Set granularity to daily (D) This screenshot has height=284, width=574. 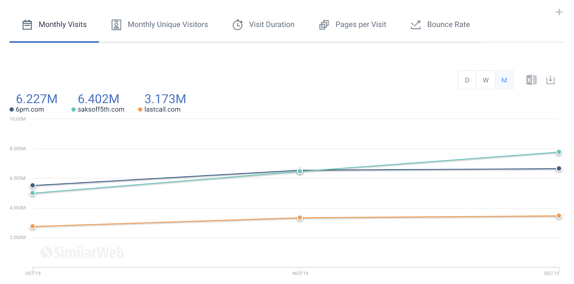click(x=467, y=80)
